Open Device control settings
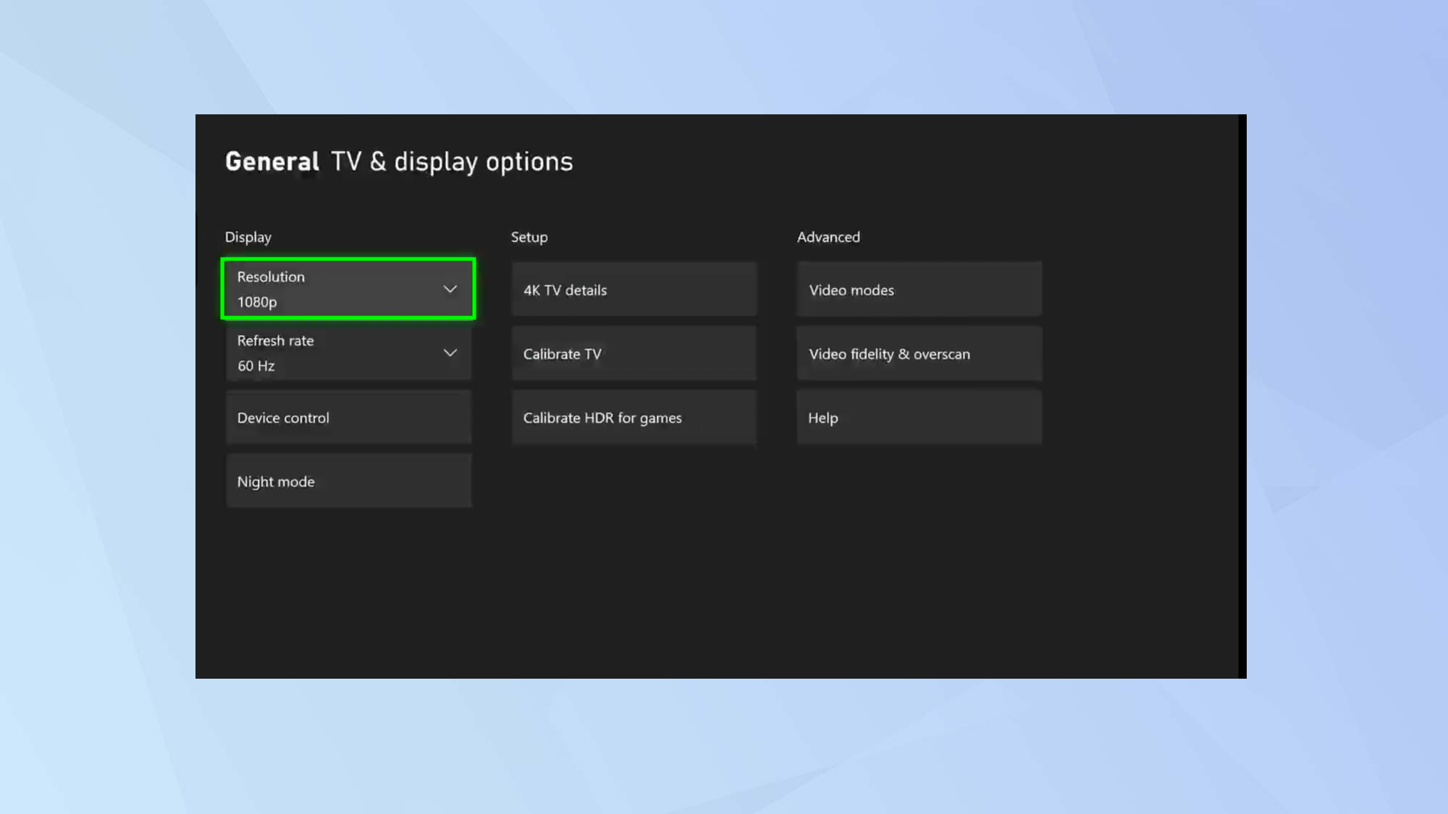 tap(348, 417)
